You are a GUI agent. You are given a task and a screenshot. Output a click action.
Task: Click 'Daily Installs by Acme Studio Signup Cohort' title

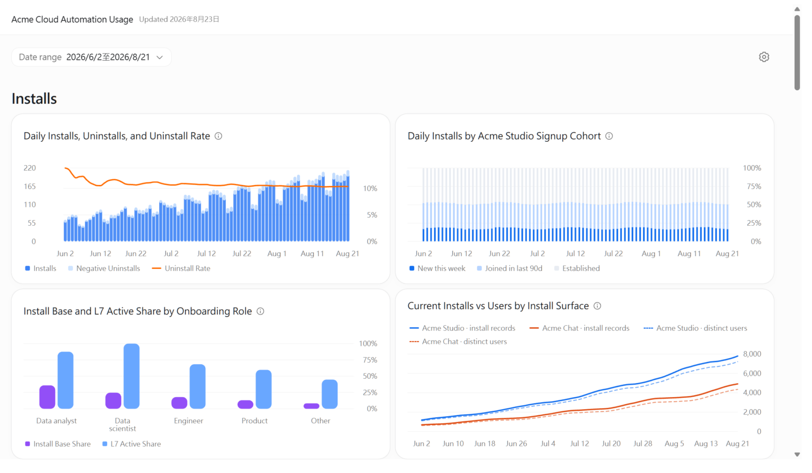tap(504, 136)
